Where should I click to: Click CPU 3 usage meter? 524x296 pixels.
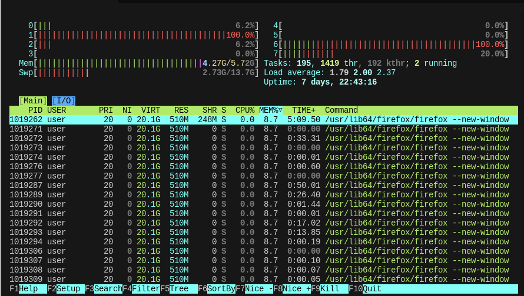[x=144, y=53]
